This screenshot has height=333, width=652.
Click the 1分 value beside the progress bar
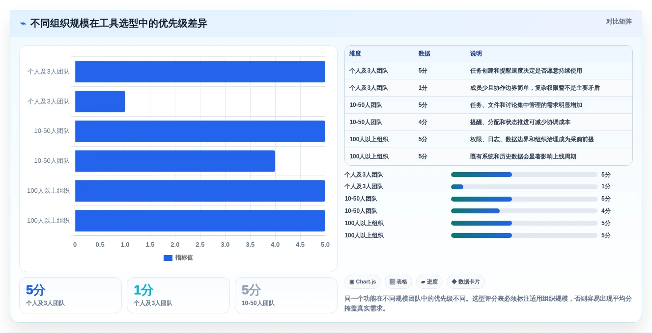[606, 187]
